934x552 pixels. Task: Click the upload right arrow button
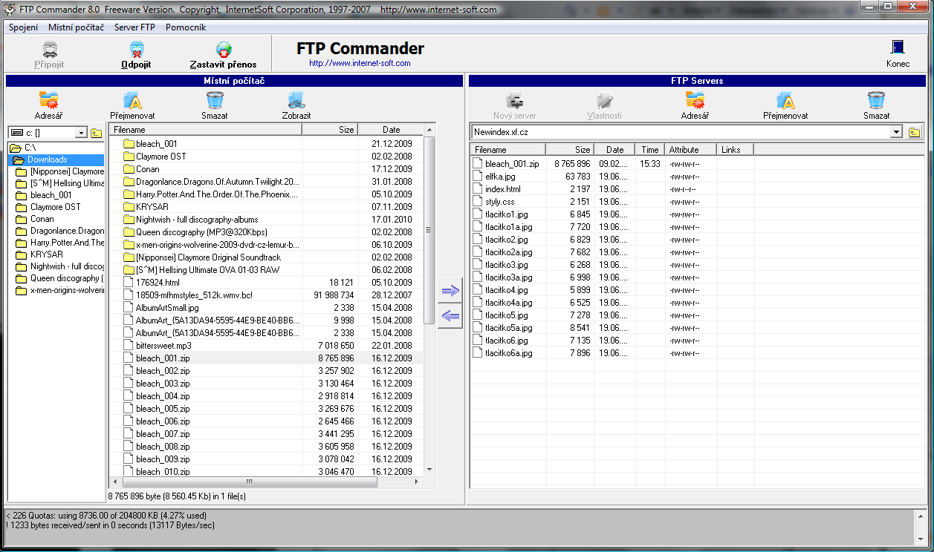(450, 291)
